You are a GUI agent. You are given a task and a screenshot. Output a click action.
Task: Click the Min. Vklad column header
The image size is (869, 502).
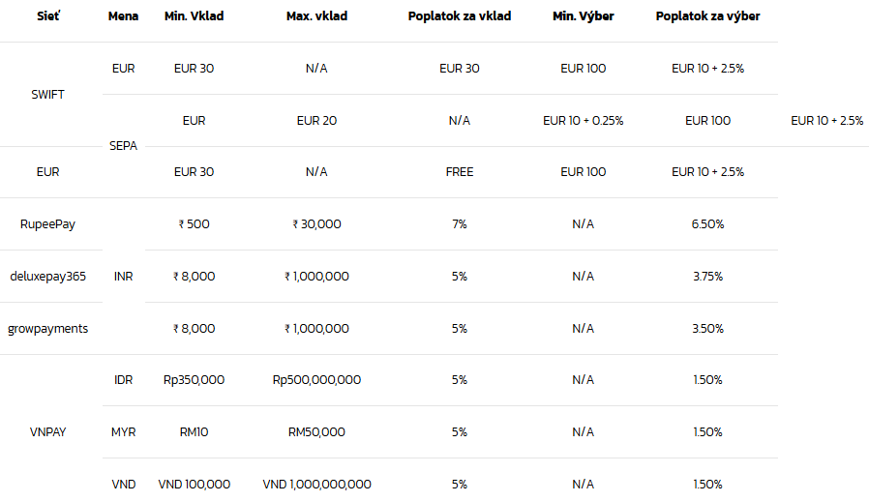(194, 16)
